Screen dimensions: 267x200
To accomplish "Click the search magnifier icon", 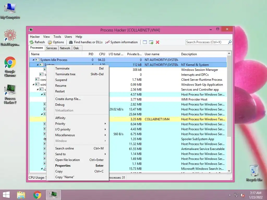I will click(x=230, y=42).
